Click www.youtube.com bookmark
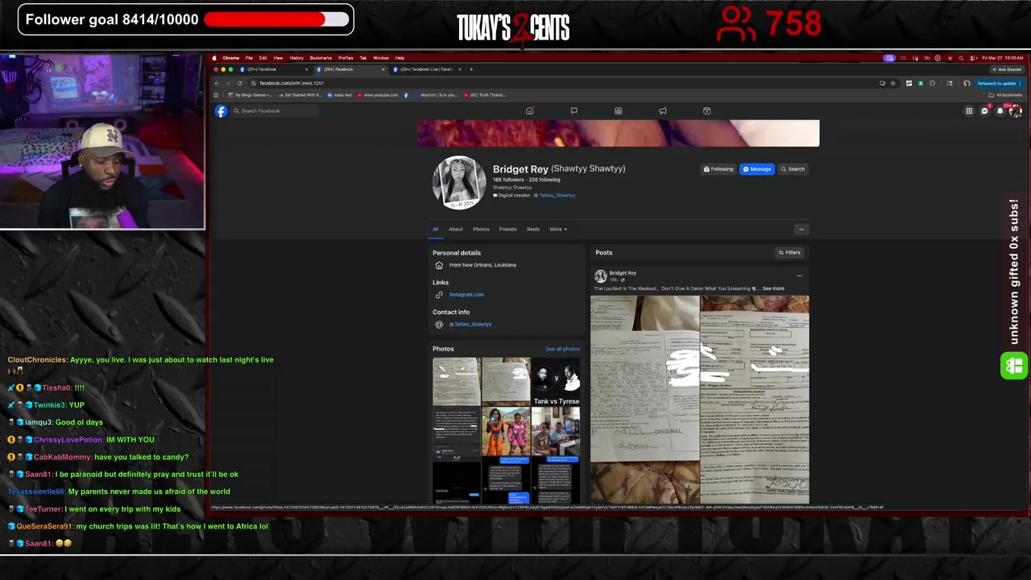This screenshot has width=1031, height=580. (378, 95)
